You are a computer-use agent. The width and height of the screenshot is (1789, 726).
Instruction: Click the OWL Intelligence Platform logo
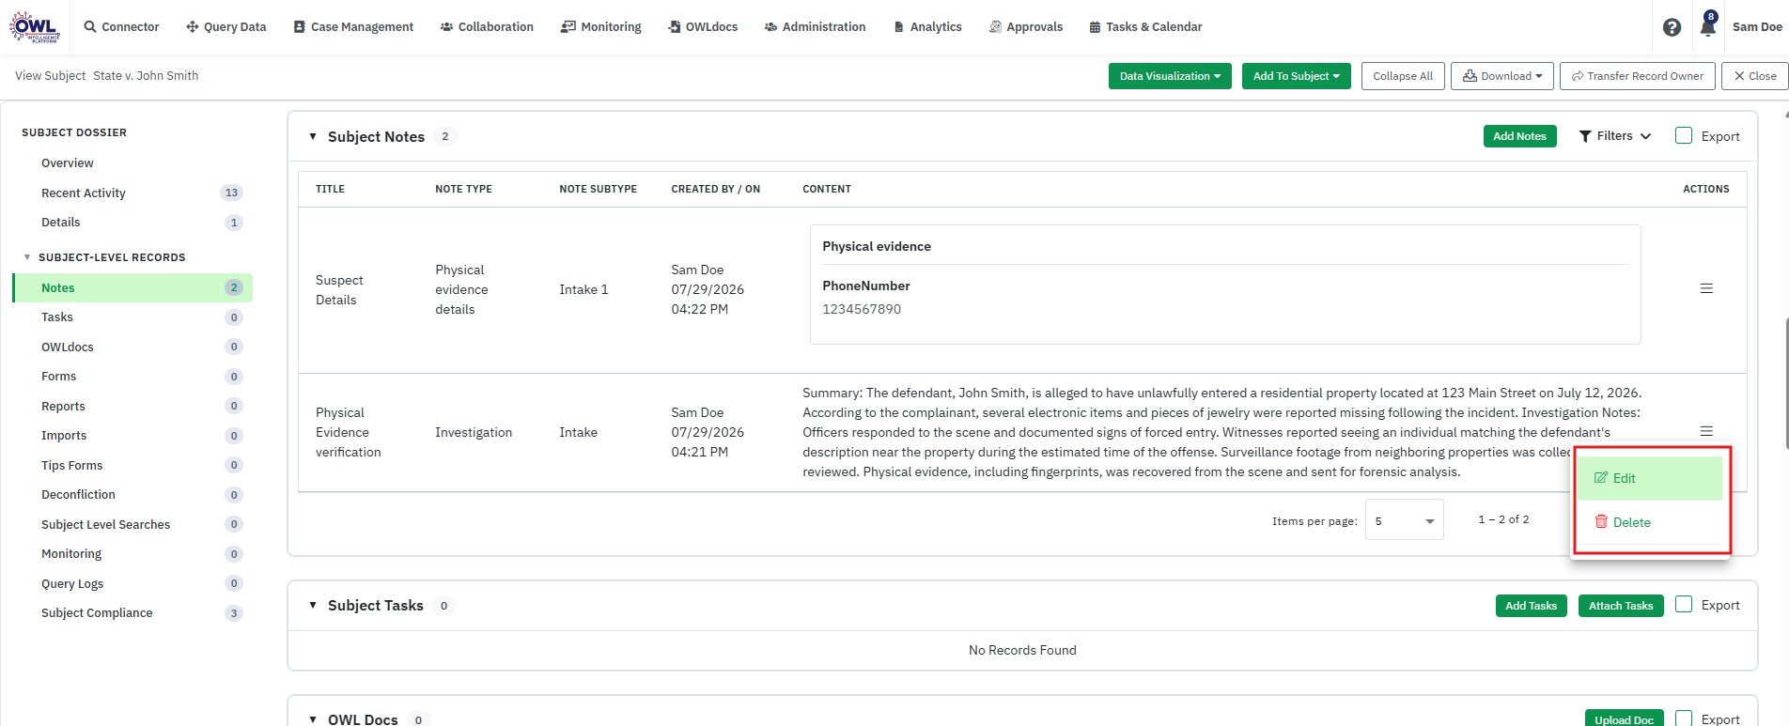coord(35,27)
